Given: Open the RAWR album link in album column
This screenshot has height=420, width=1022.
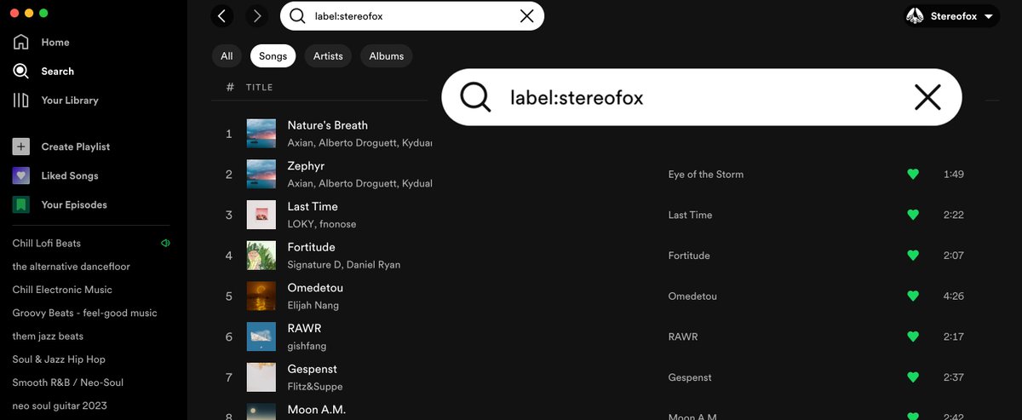Looking at the screenshot, I should 683,337.
